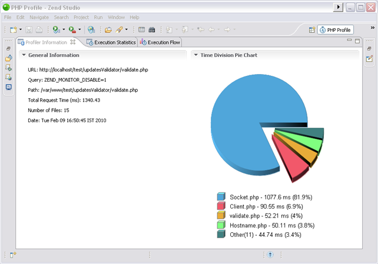
Task: Open the Project menu
Action: click(81, 18)
